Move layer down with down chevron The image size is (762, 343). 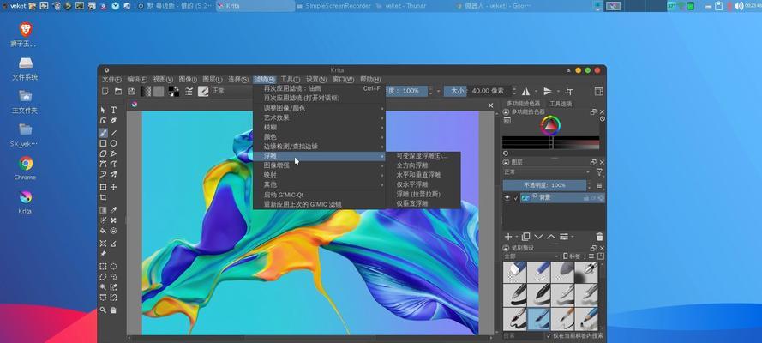538,237
